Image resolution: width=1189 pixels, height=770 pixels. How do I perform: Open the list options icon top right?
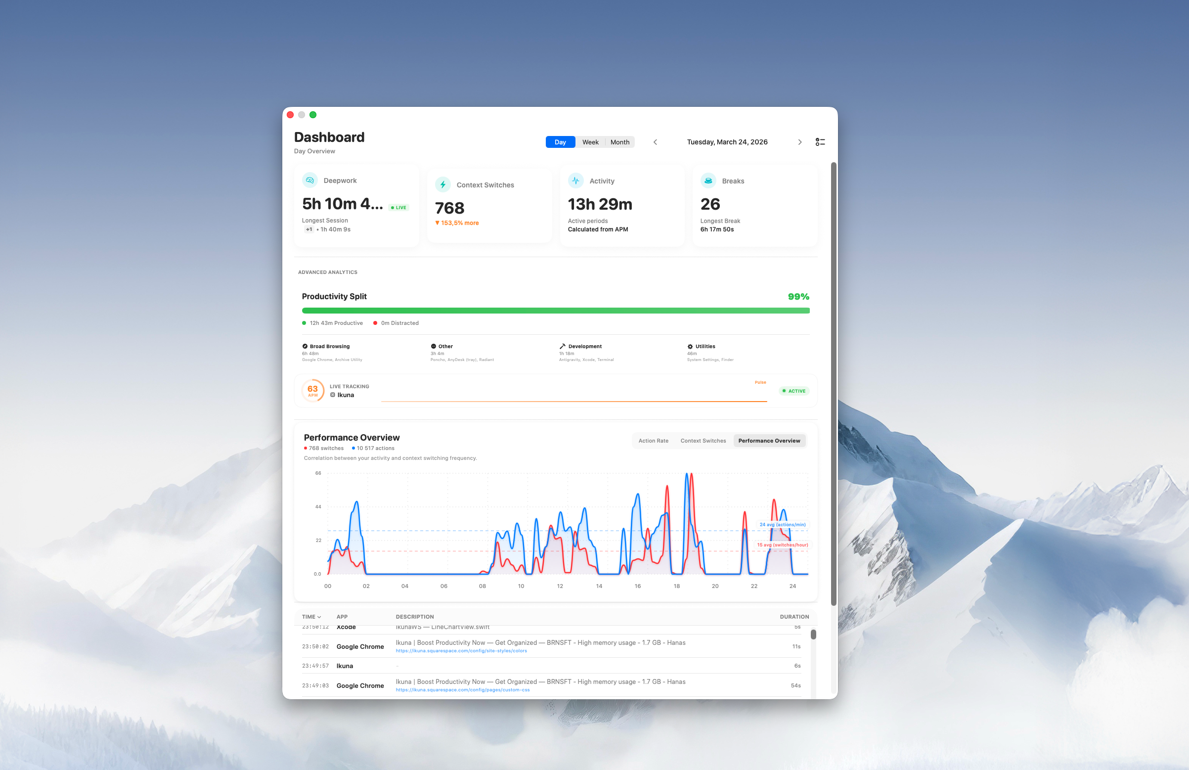[820, 142]
